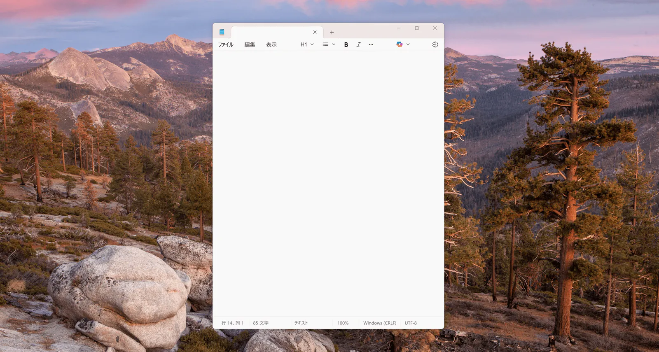Click the Notepad app icon
Screen dimensions: 659x352
pos(222,32)
